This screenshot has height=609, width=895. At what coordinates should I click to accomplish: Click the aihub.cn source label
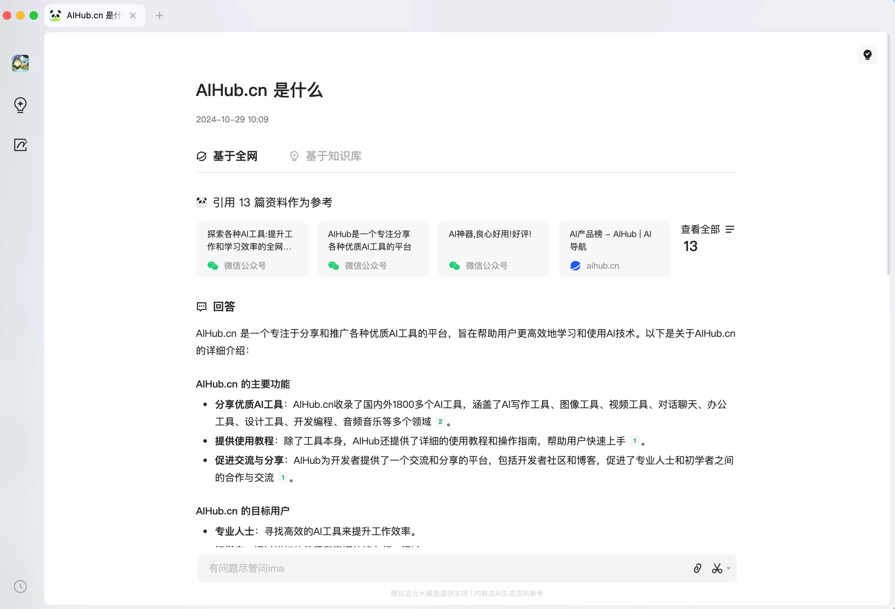coord(603,265)
